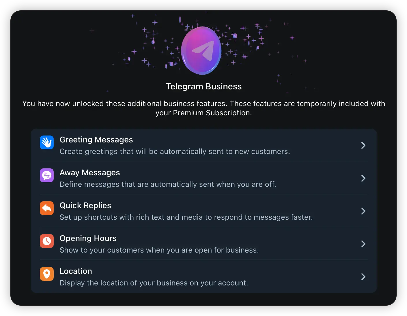Click description 'Display the location of your business'

(x=154, y=283)
